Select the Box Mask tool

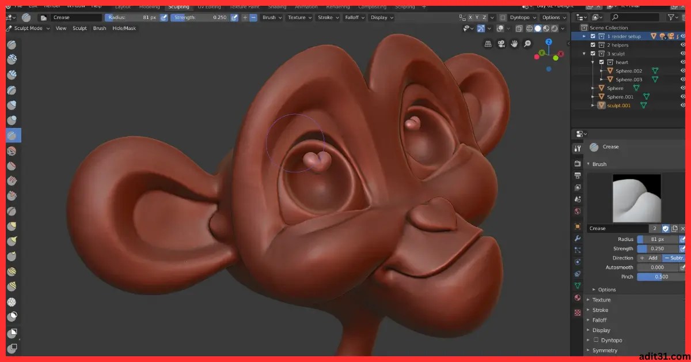[12, 333]
